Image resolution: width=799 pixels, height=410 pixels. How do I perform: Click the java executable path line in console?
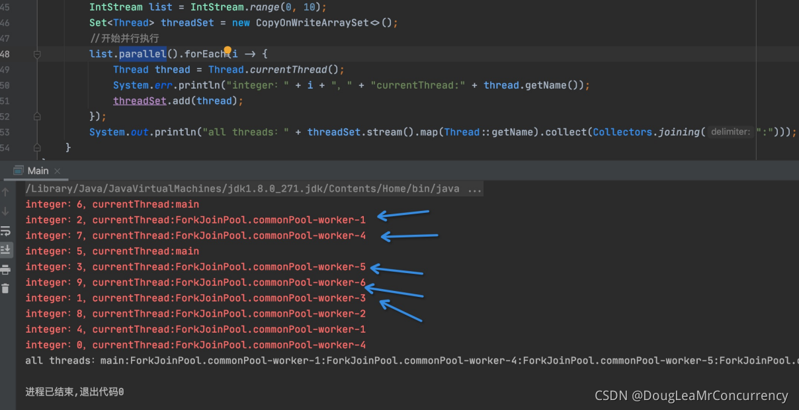[254, 189]
